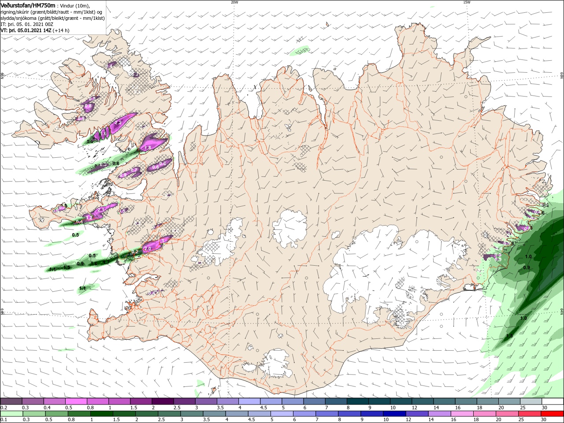Click the 'slydda/snjókoma' legend description line
Image resolution: width=564 pixels, height=423 pixels.
pos(52,18)
